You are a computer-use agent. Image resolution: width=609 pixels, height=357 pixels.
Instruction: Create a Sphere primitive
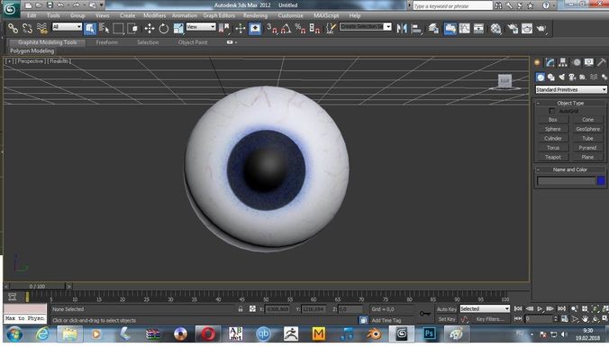tap(552, 129)
